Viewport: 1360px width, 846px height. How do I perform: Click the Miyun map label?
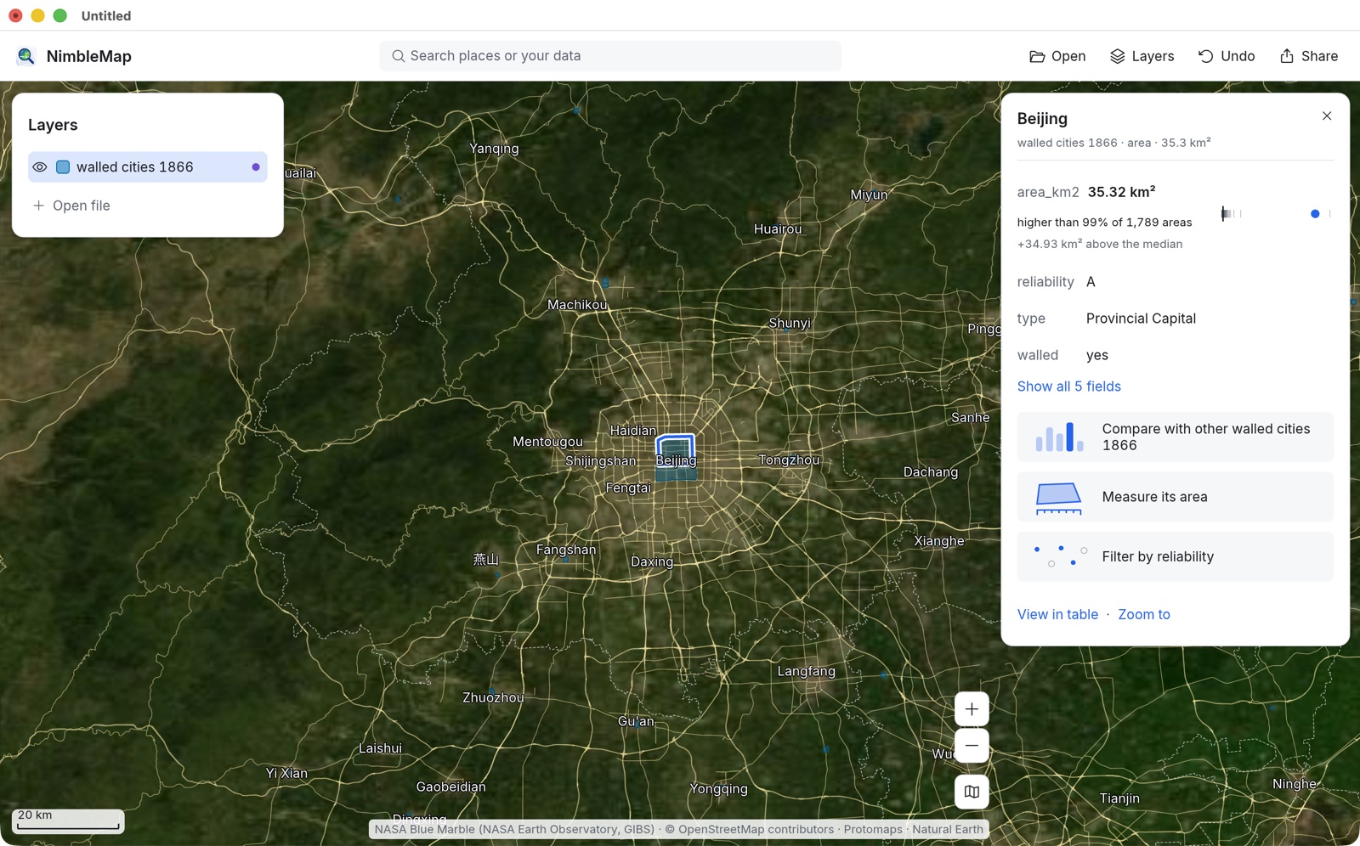click(x=869, y=195)
